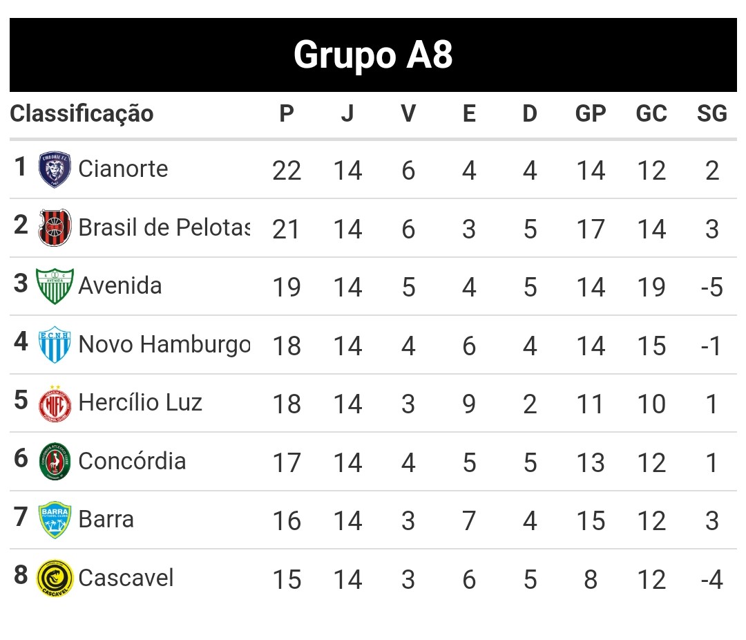Sort by the P points column header
Screen dimensions: 746x640
(287, 114)
